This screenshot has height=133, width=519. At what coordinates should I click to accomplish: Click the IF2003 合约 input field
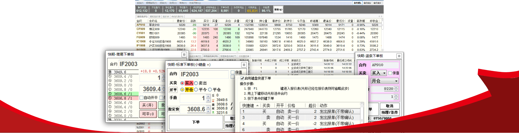tap(204, 74)
